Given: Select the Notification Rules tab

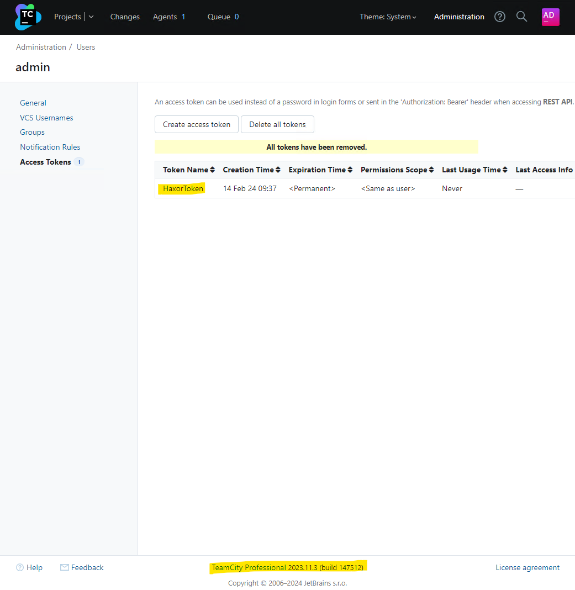Looking at the screenshot, I should pos(50,147).
